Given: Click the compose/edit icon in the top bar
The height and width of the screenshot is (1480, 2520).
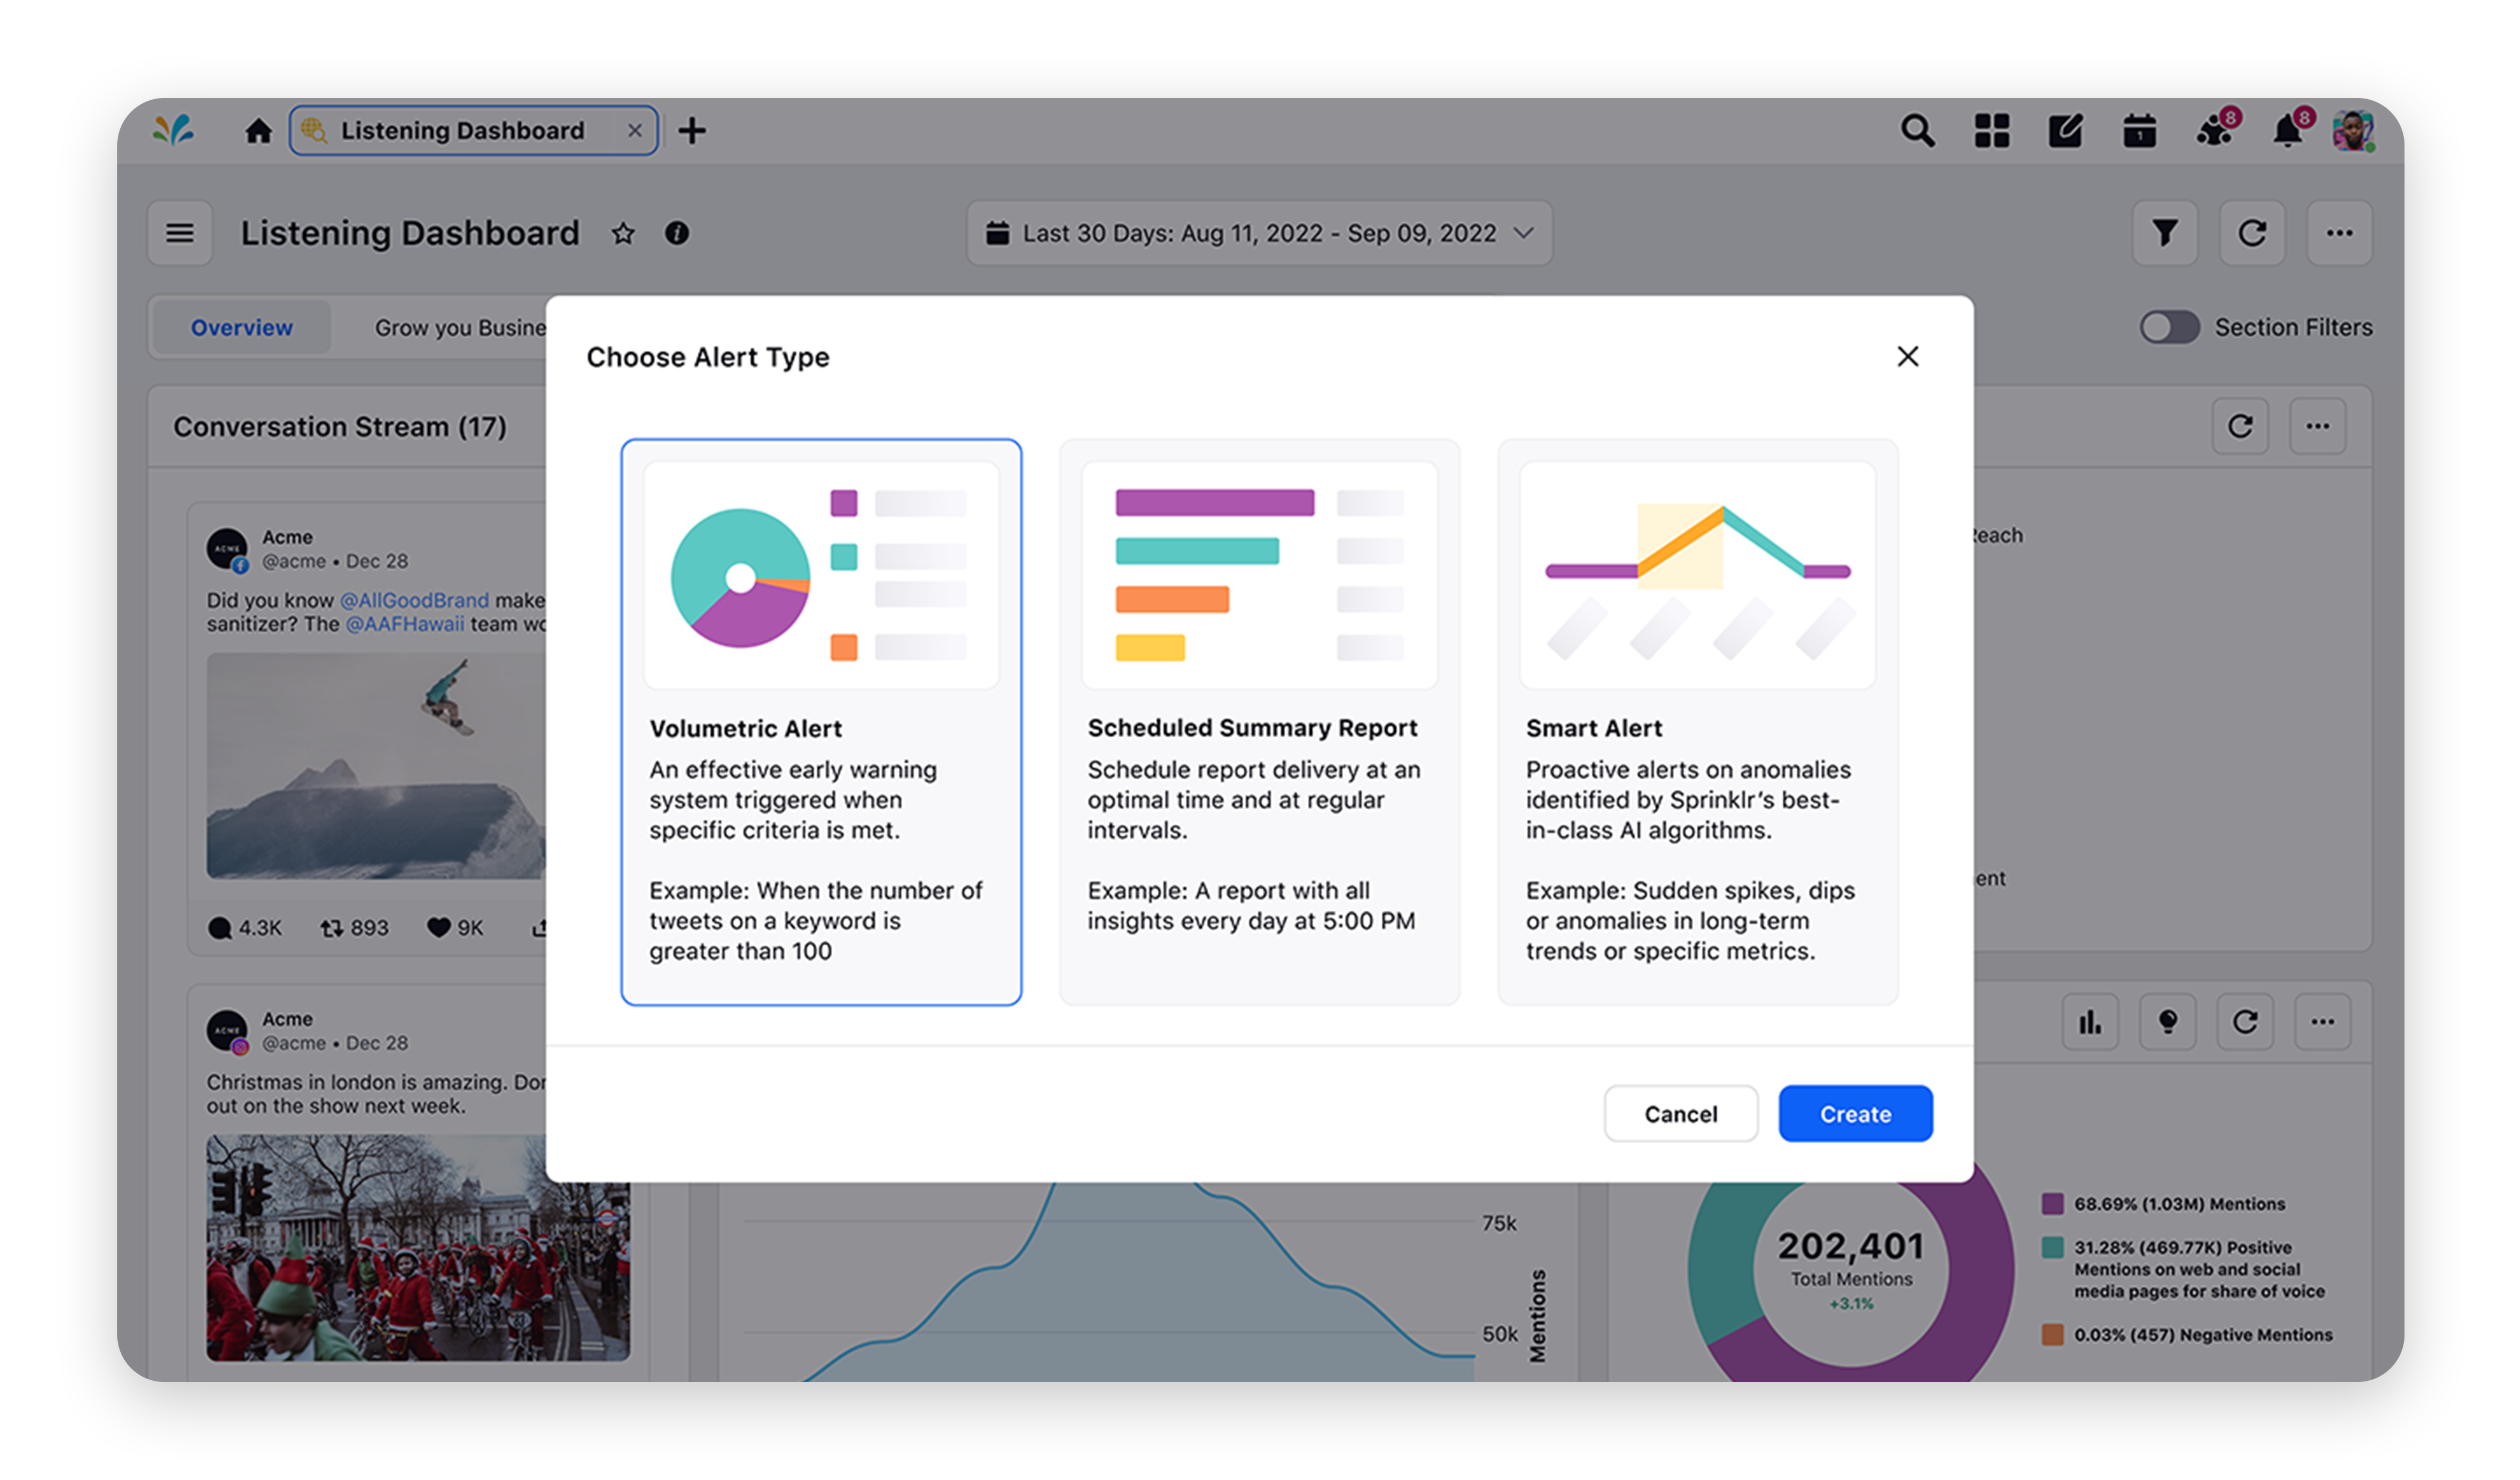Looking at the screenshot, I should [x=2065, y=130].
